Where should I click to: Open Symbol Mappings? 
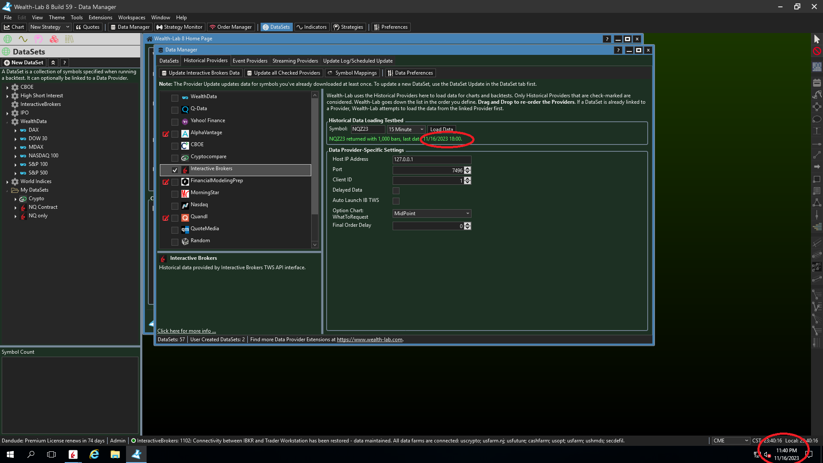tap(352, 73)
